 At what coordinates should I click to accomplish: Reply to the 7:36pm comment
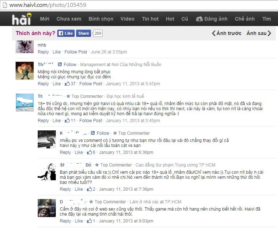65,189
